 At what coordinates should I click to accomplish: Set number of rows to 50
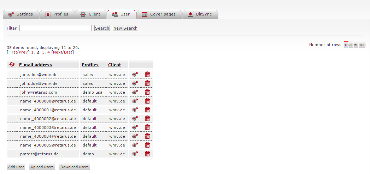pyautogui.click(x=356, y=45)
